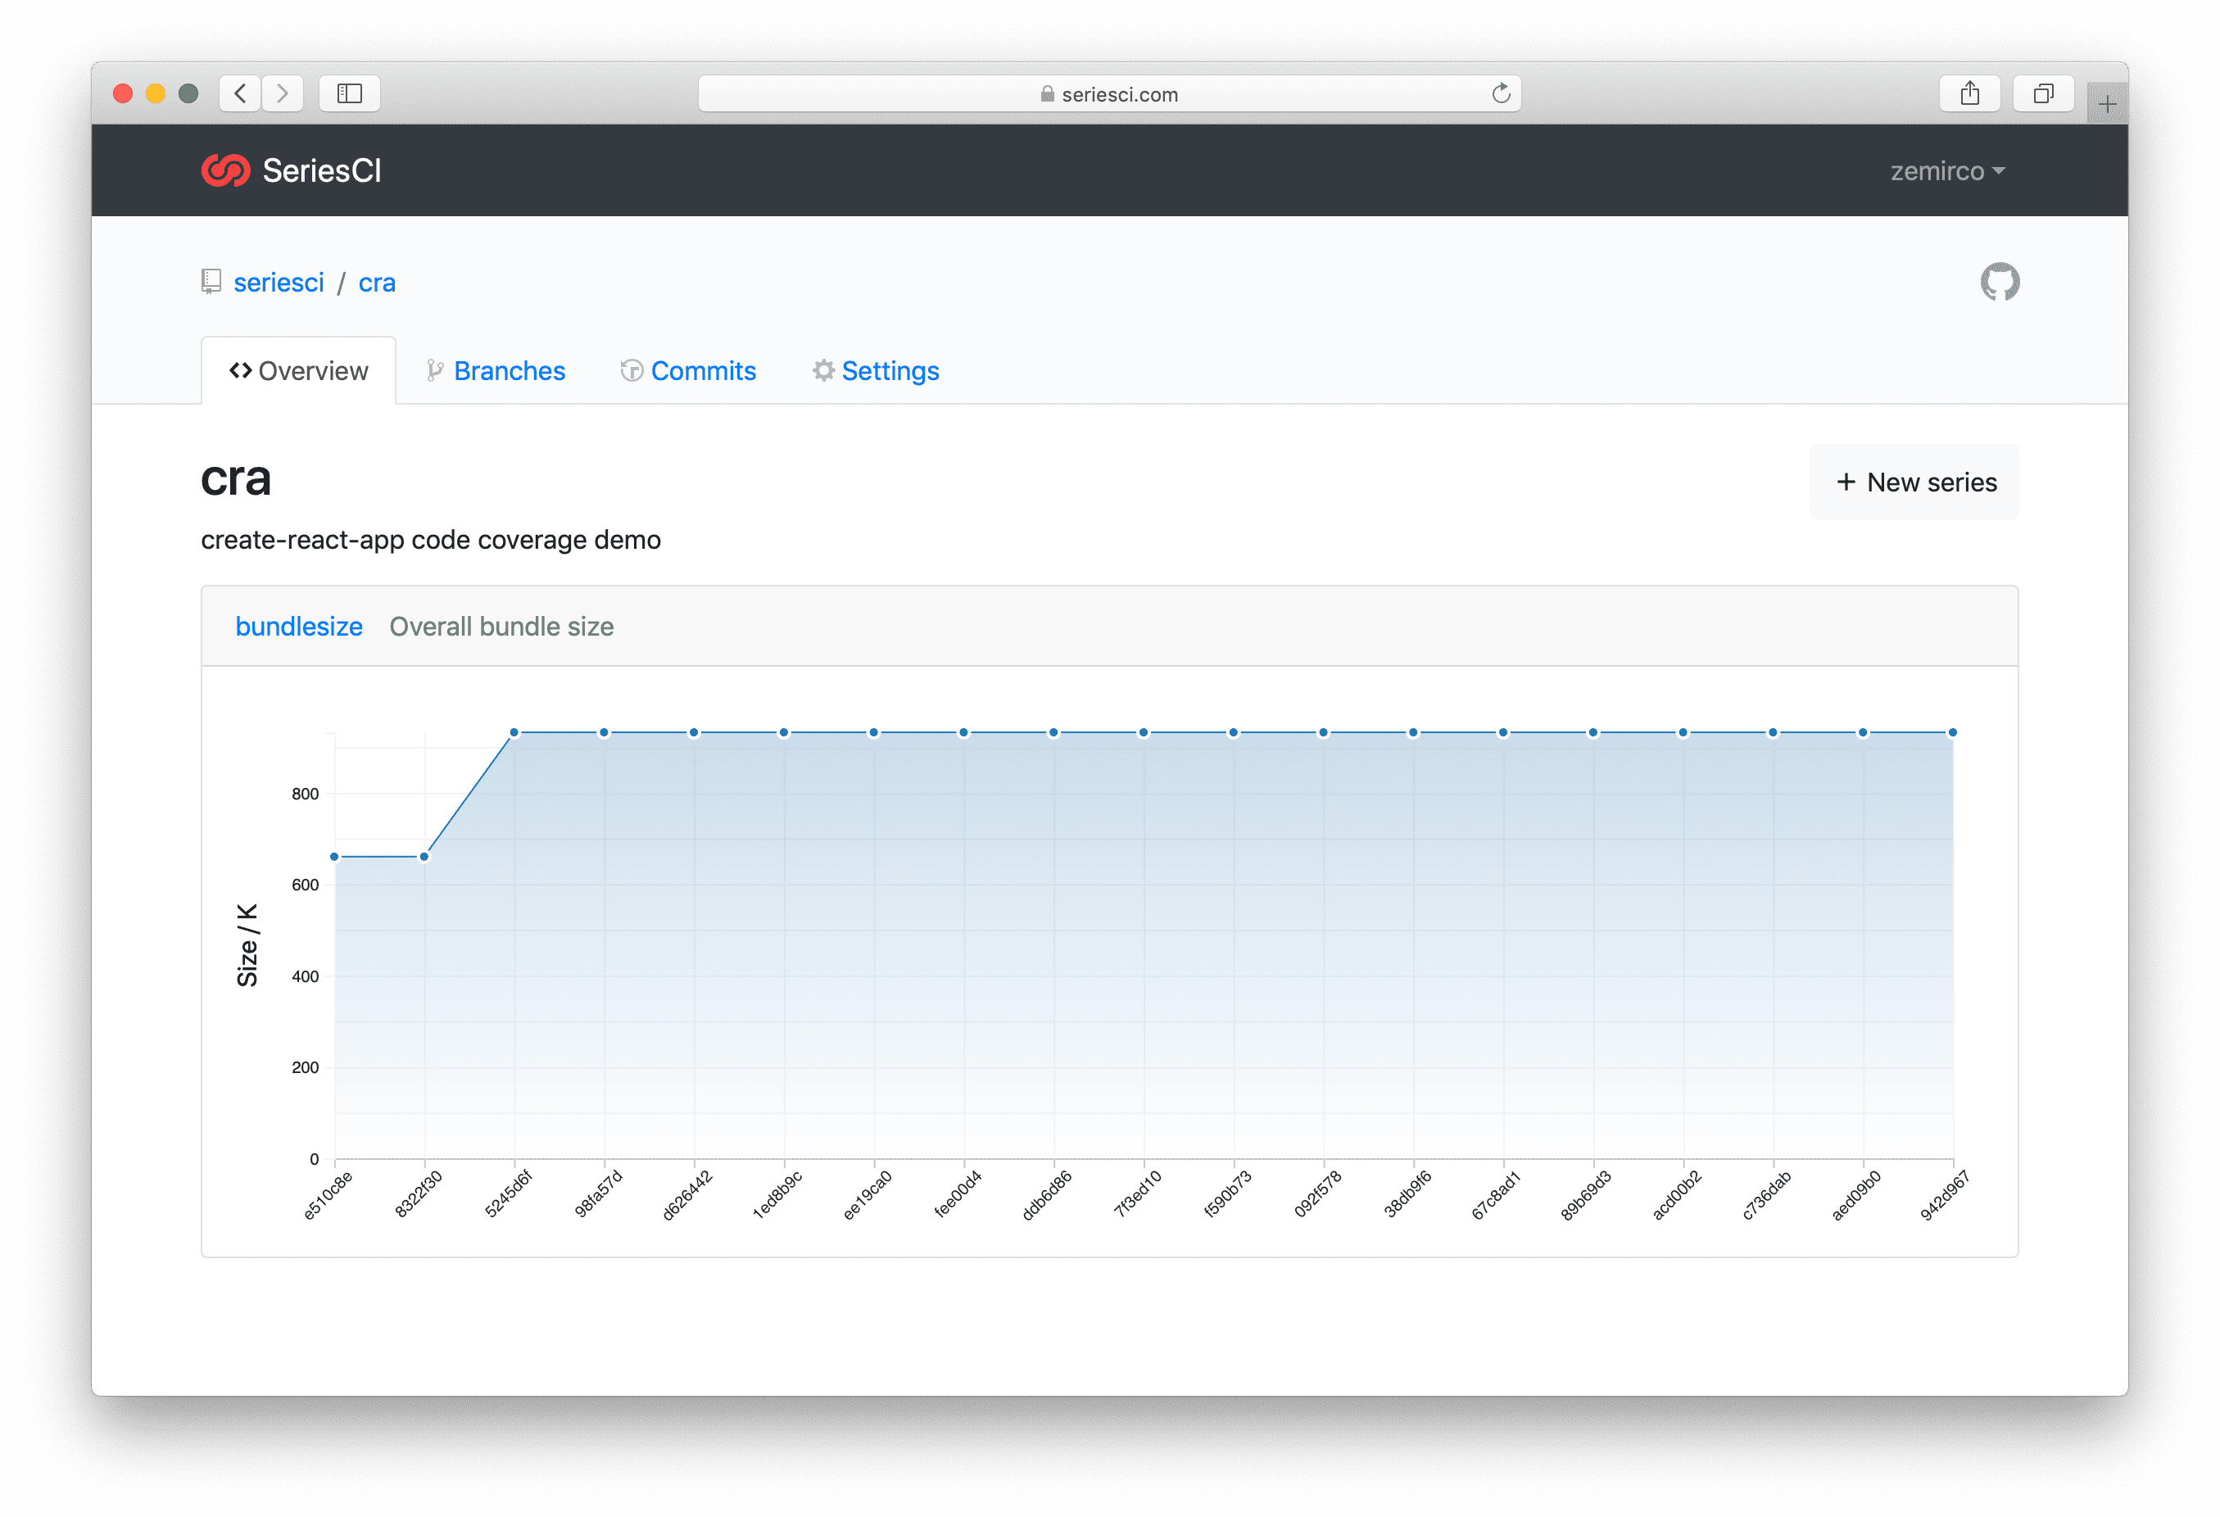This screenshot has width=2220, height=1517.
Task: Click the Safari back arrow
Action: pyautogui.click(x=241, y=93)
